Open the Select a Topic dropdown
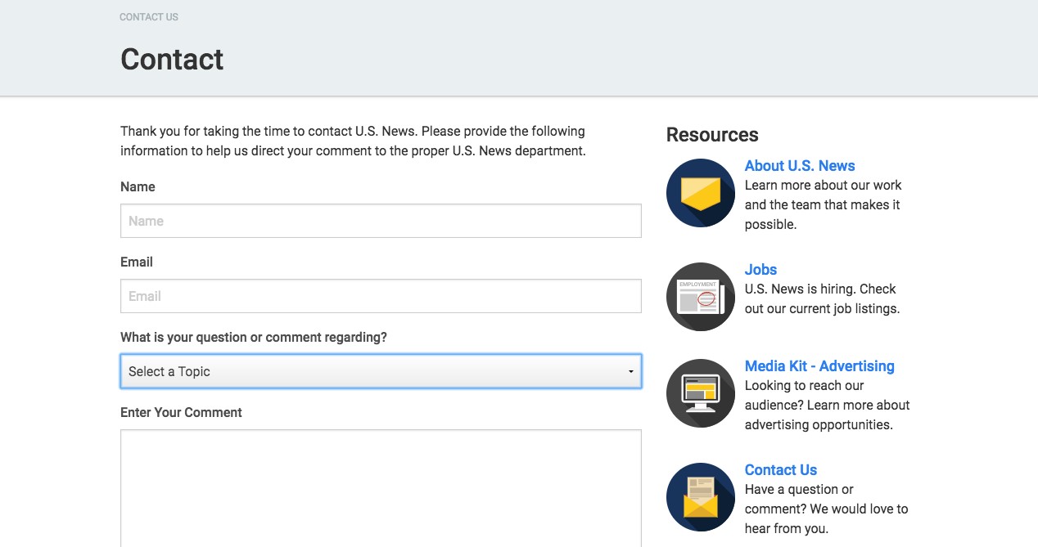1038x547 pixels. [381, 371]
